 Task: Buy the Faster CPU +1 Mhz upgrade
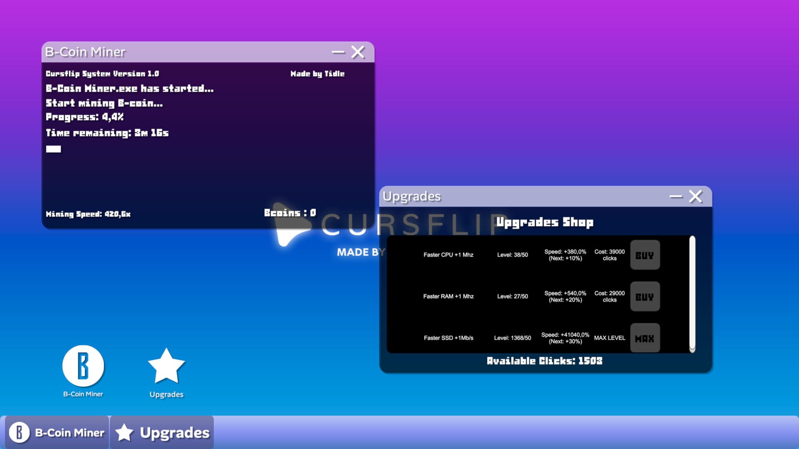645,256
